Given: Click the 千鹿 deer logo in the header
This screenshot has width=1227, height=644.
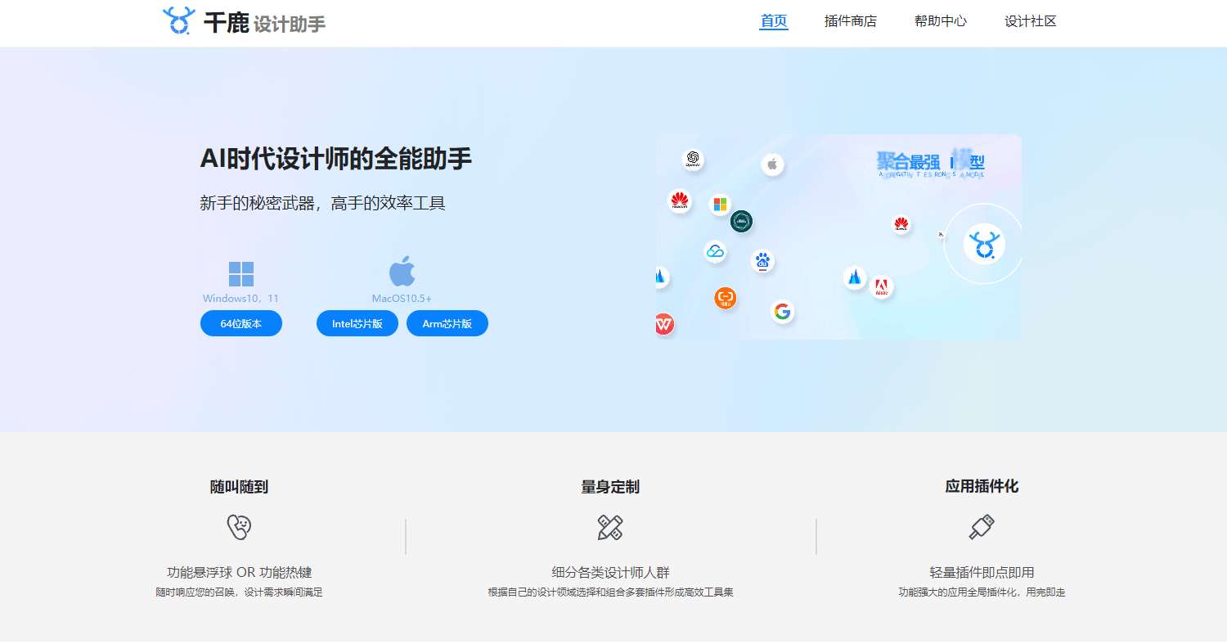Looking at the screenshot, I should 179,20.
